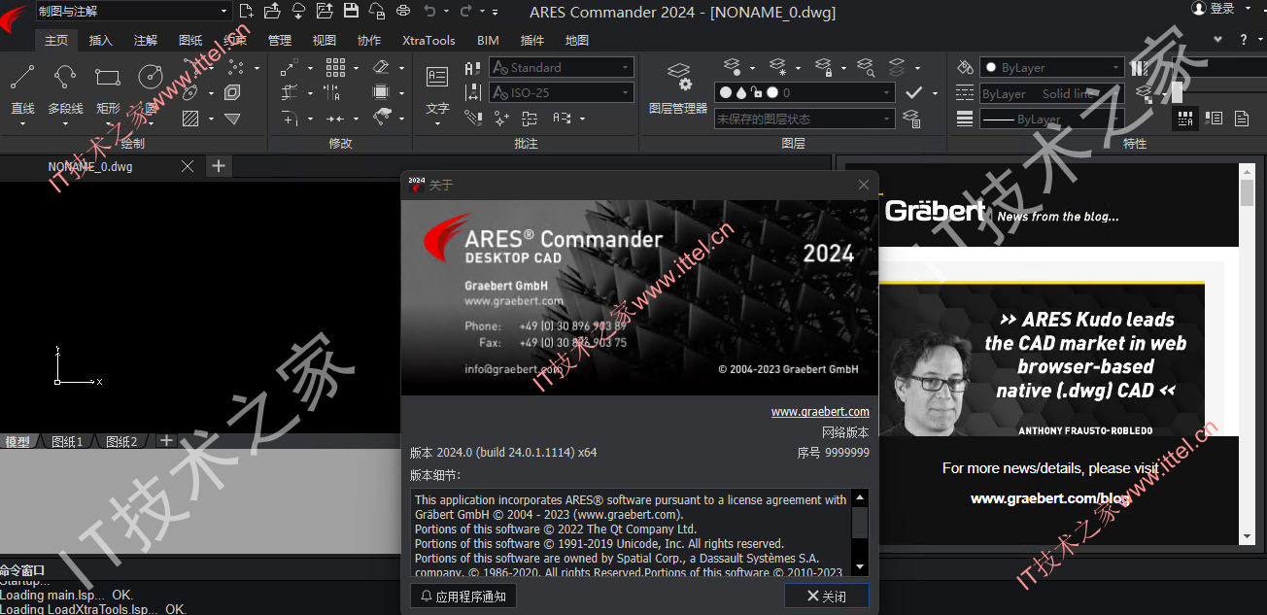Click the 模型 model tab
This screenshot has width=1267, height=615.
click(x=17, y=442)
